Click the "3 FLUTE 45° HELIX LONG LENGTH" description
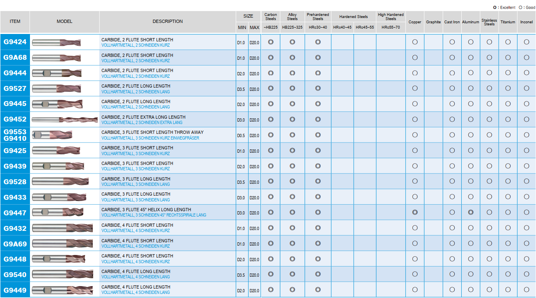The image size is (536, 298). pos(146,210)
